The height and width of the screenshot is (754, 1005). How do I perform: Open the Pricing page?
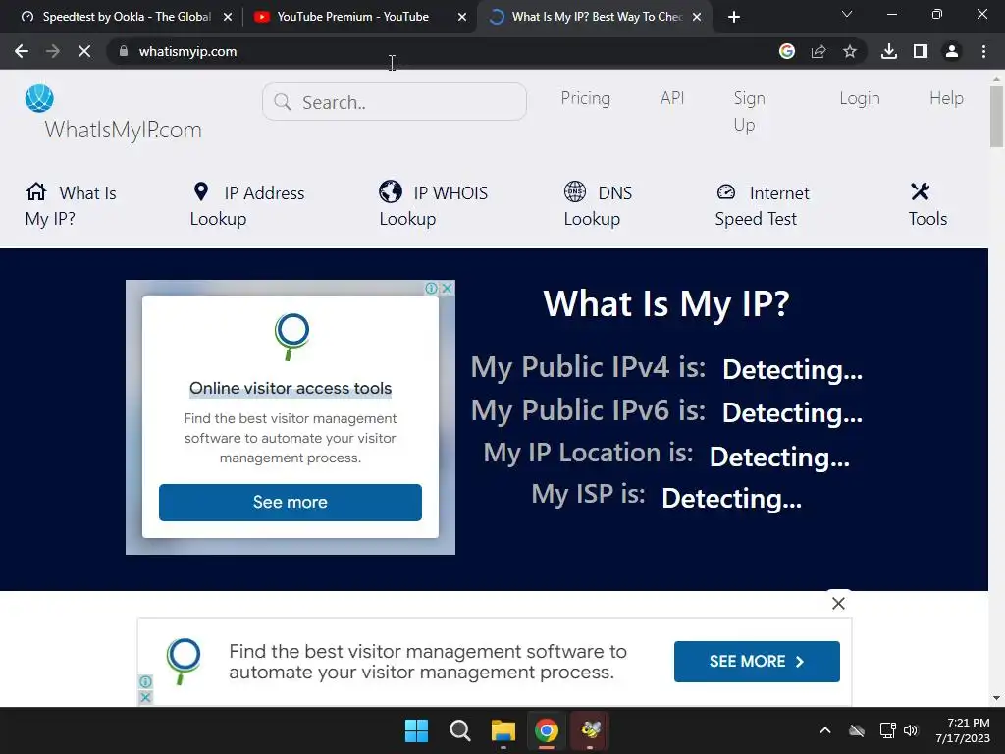[x=586, y=98]
